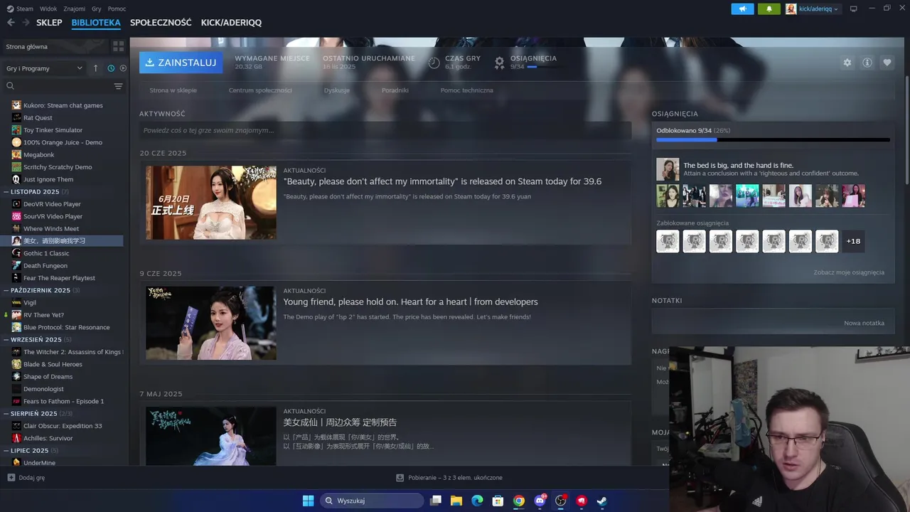Screen dimensions: 910x512
Task: Toggle the recent activity clock filter
Action: point(111,68)
